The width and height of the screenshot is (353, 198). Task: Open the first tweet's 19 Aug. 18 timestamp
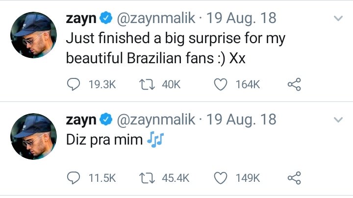tap(241, 19)
